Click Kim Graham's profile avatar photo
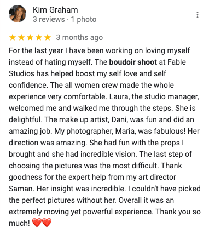The image size is (209, 228). click(18, 14)
